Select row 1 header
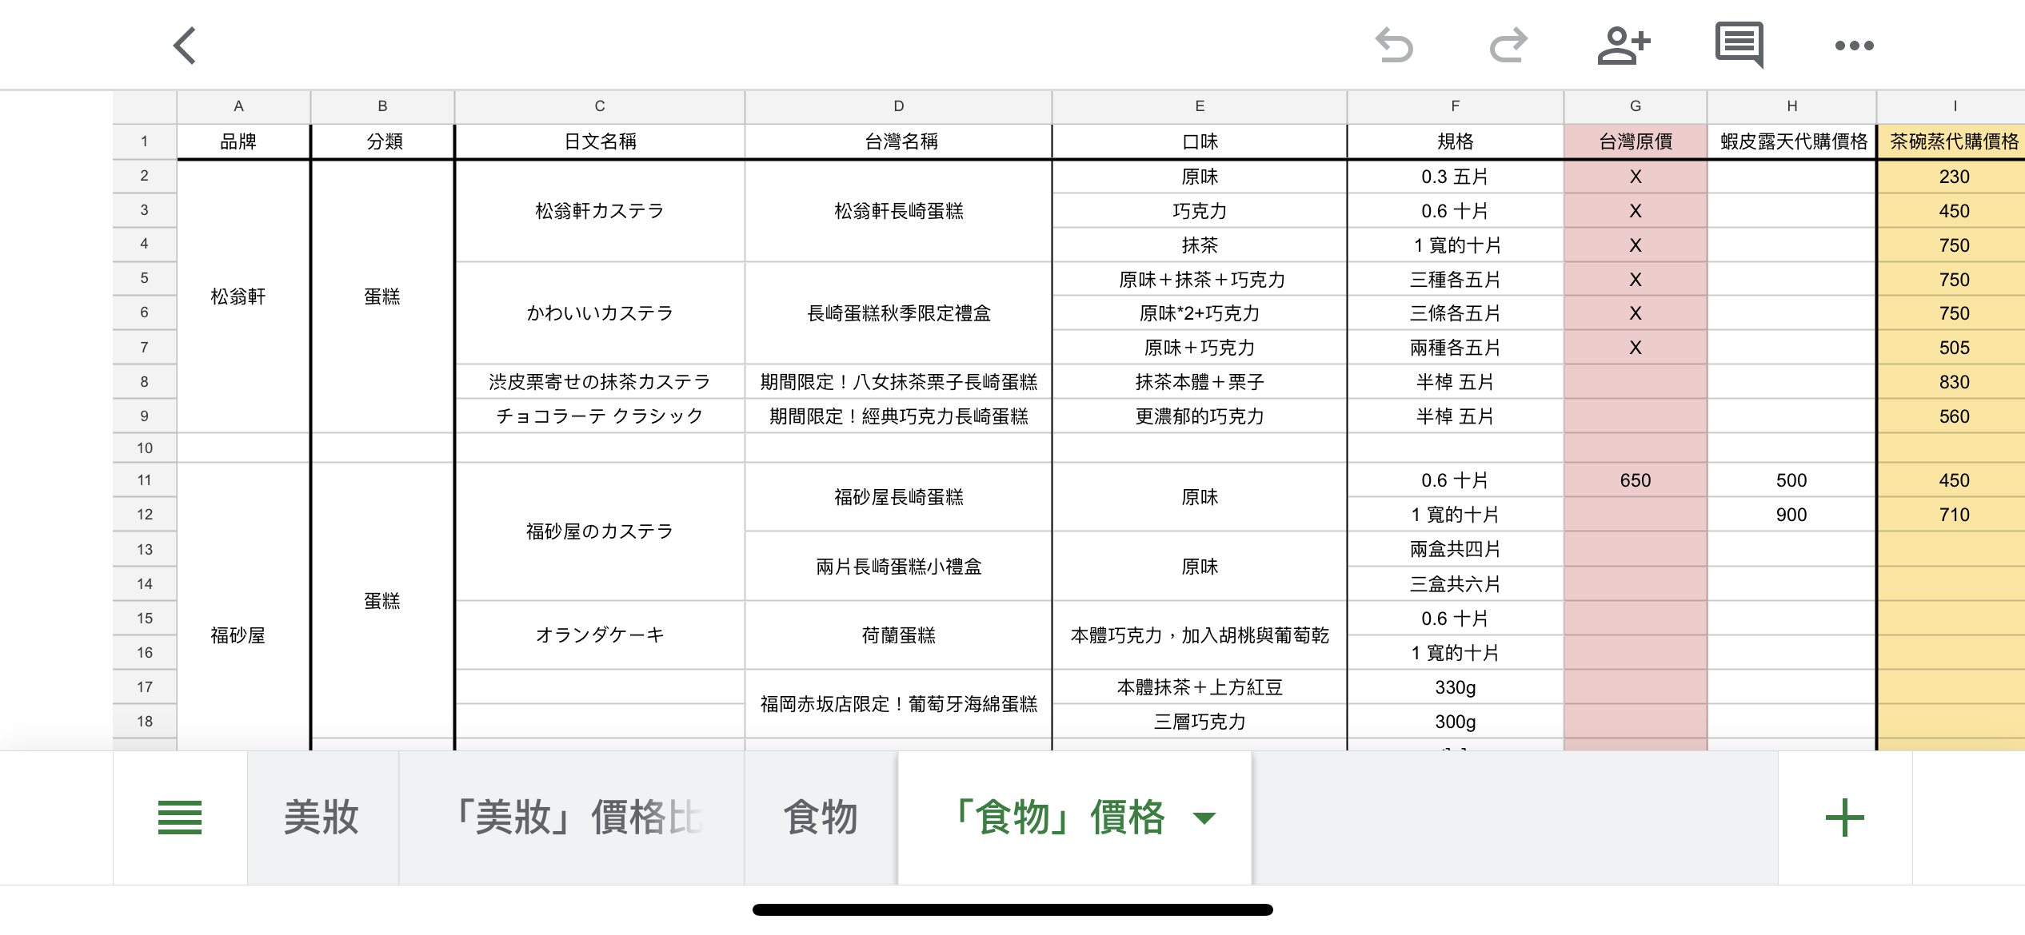Screen dimensions: 2025x935 pos(144,141)
